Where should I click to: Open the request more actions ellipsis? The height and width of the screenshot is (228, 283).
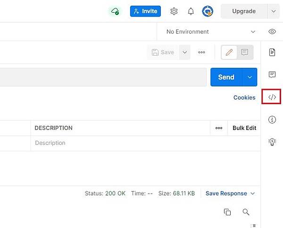tap(201, 52)
